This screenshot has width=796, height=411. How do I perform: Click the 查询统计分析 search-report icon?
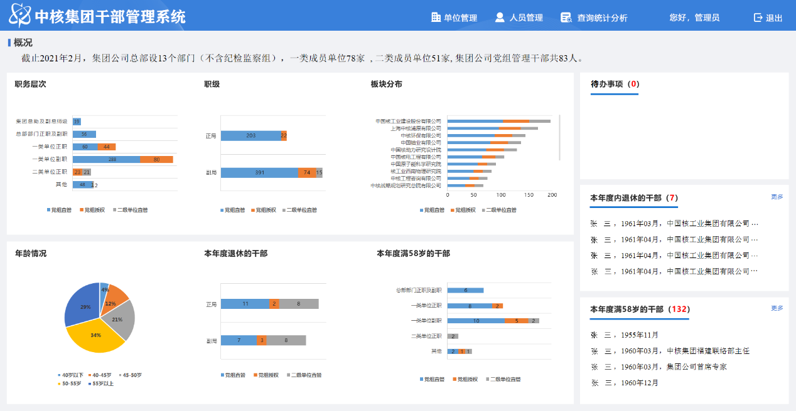tap(566, 18)
